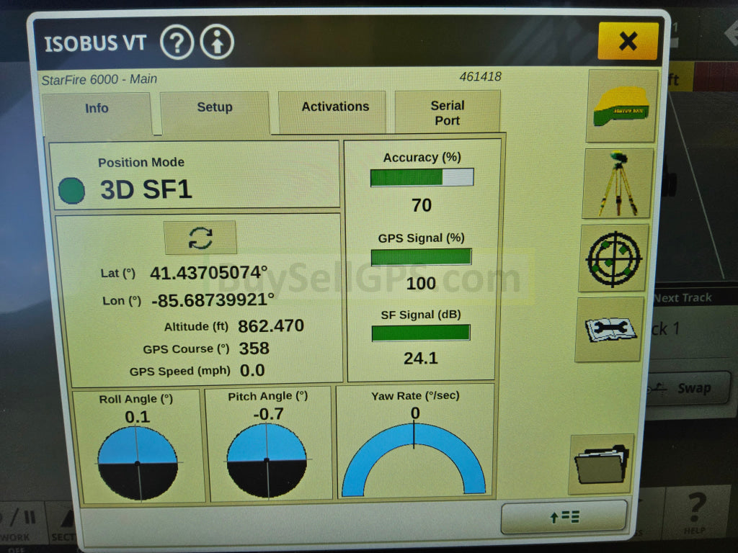Click the Roll Angle horizon gauge
This screenshot has height=553, width=738.
(x=138, y=463)
